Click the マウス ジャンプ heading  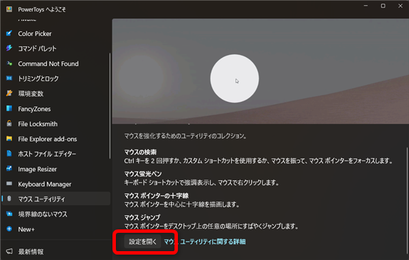pyautogui.click(x=142, y=217)
